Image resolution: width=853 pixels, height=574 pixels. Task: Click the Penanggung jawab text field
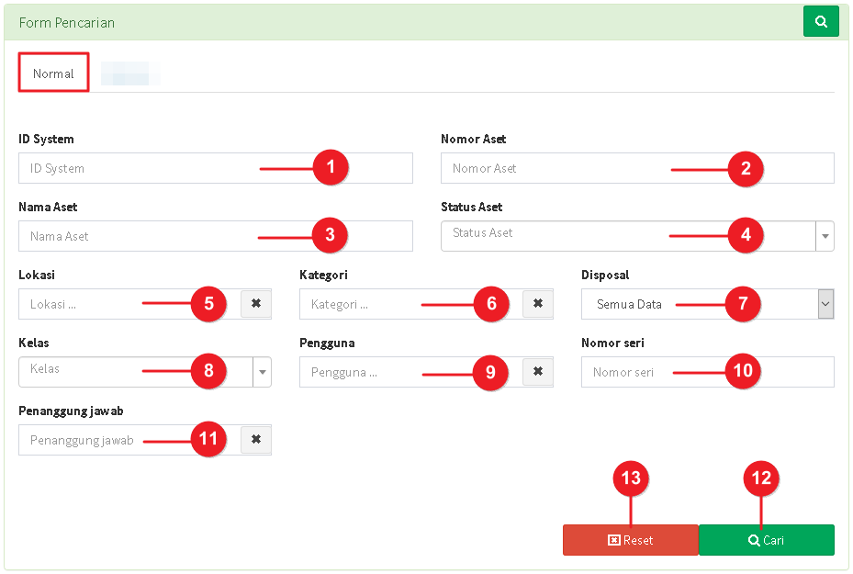click(130, 440)
